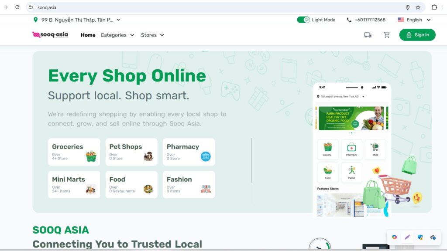Click the green Sign In button
The width and height of the screenshot is (447, 251).
[x=417, y=35]
